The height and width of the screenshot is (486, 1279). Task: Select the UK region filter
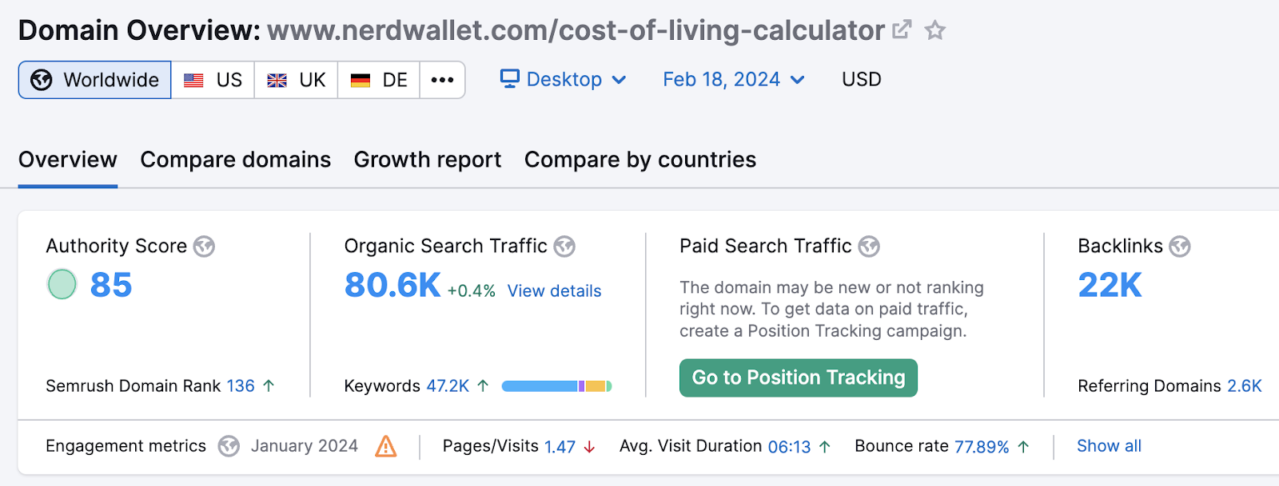[297, 79]
